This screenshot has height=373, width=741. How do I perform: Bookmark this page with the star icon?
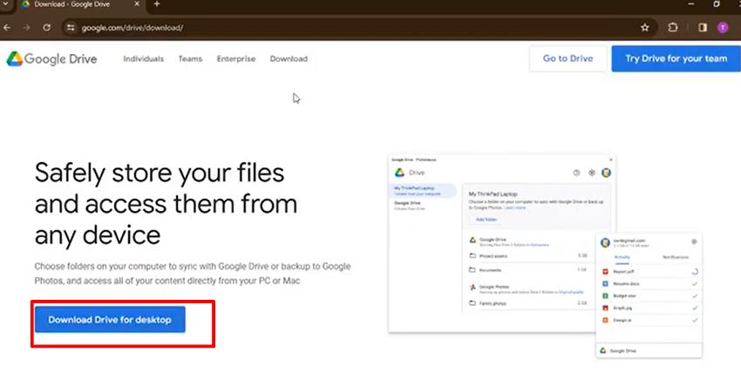(x=644, y=27)
